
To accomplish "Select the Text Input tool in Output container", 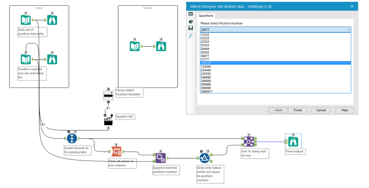I will [x=135, y=46].
